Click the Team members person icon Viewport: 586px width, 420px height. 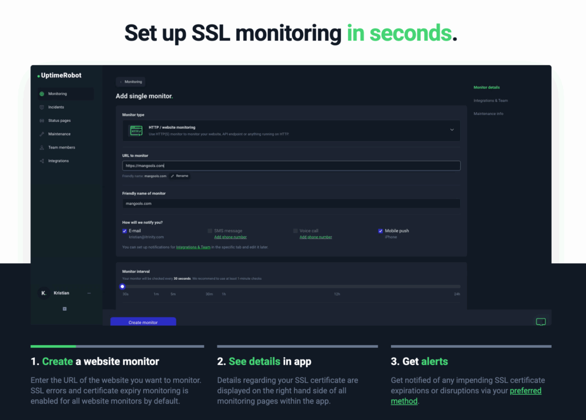coord(42,148)
